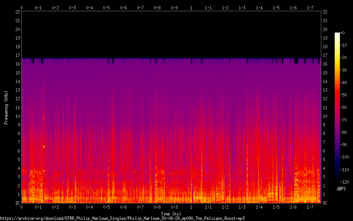Click the 17 tick on right frequency axis
The width and height of the screenshot is (353, 221).
click(325, 55)
